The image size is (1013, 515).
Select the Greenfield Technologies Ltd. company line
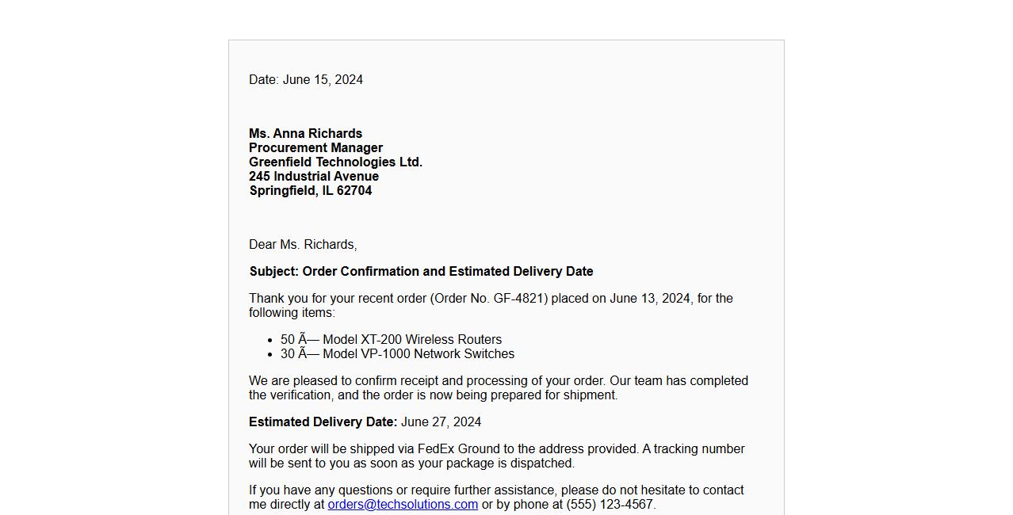(x=335, y=162)
